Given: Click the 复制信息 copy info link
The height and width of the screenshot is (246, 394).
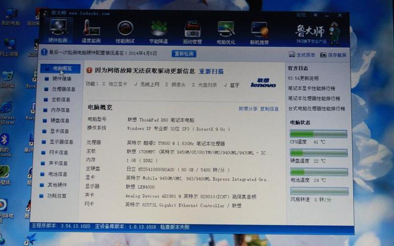Looking at the screenshot, I should click(269, 109).
